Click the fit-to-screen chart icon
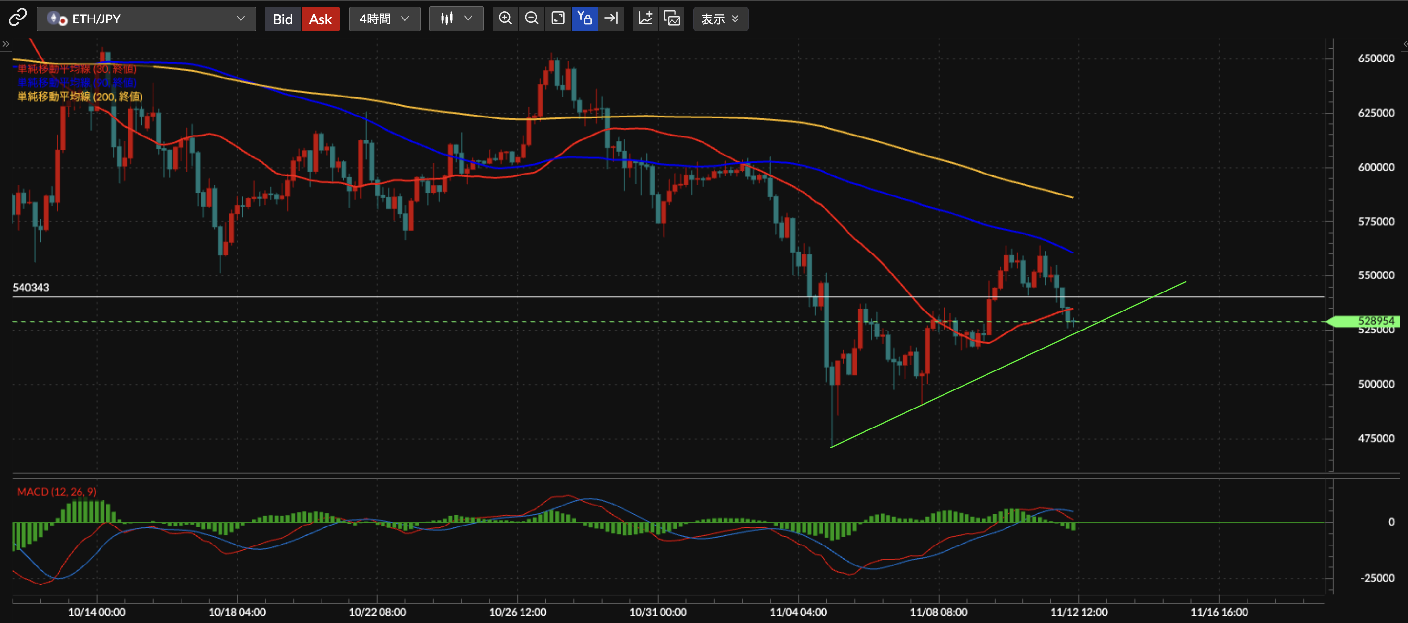The width and height of the screenshot is (1408, 623). coord(558,19)
